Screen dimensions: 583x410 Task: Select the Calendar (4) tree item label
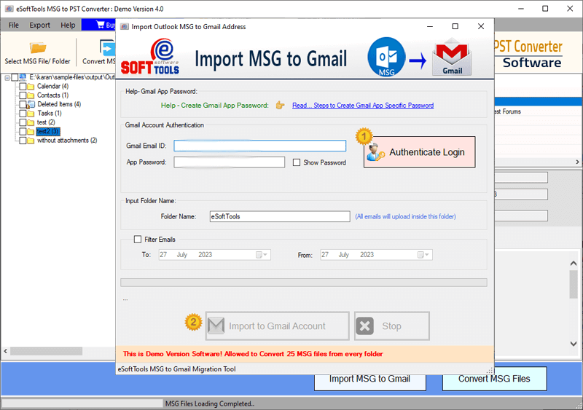point(52,86)
